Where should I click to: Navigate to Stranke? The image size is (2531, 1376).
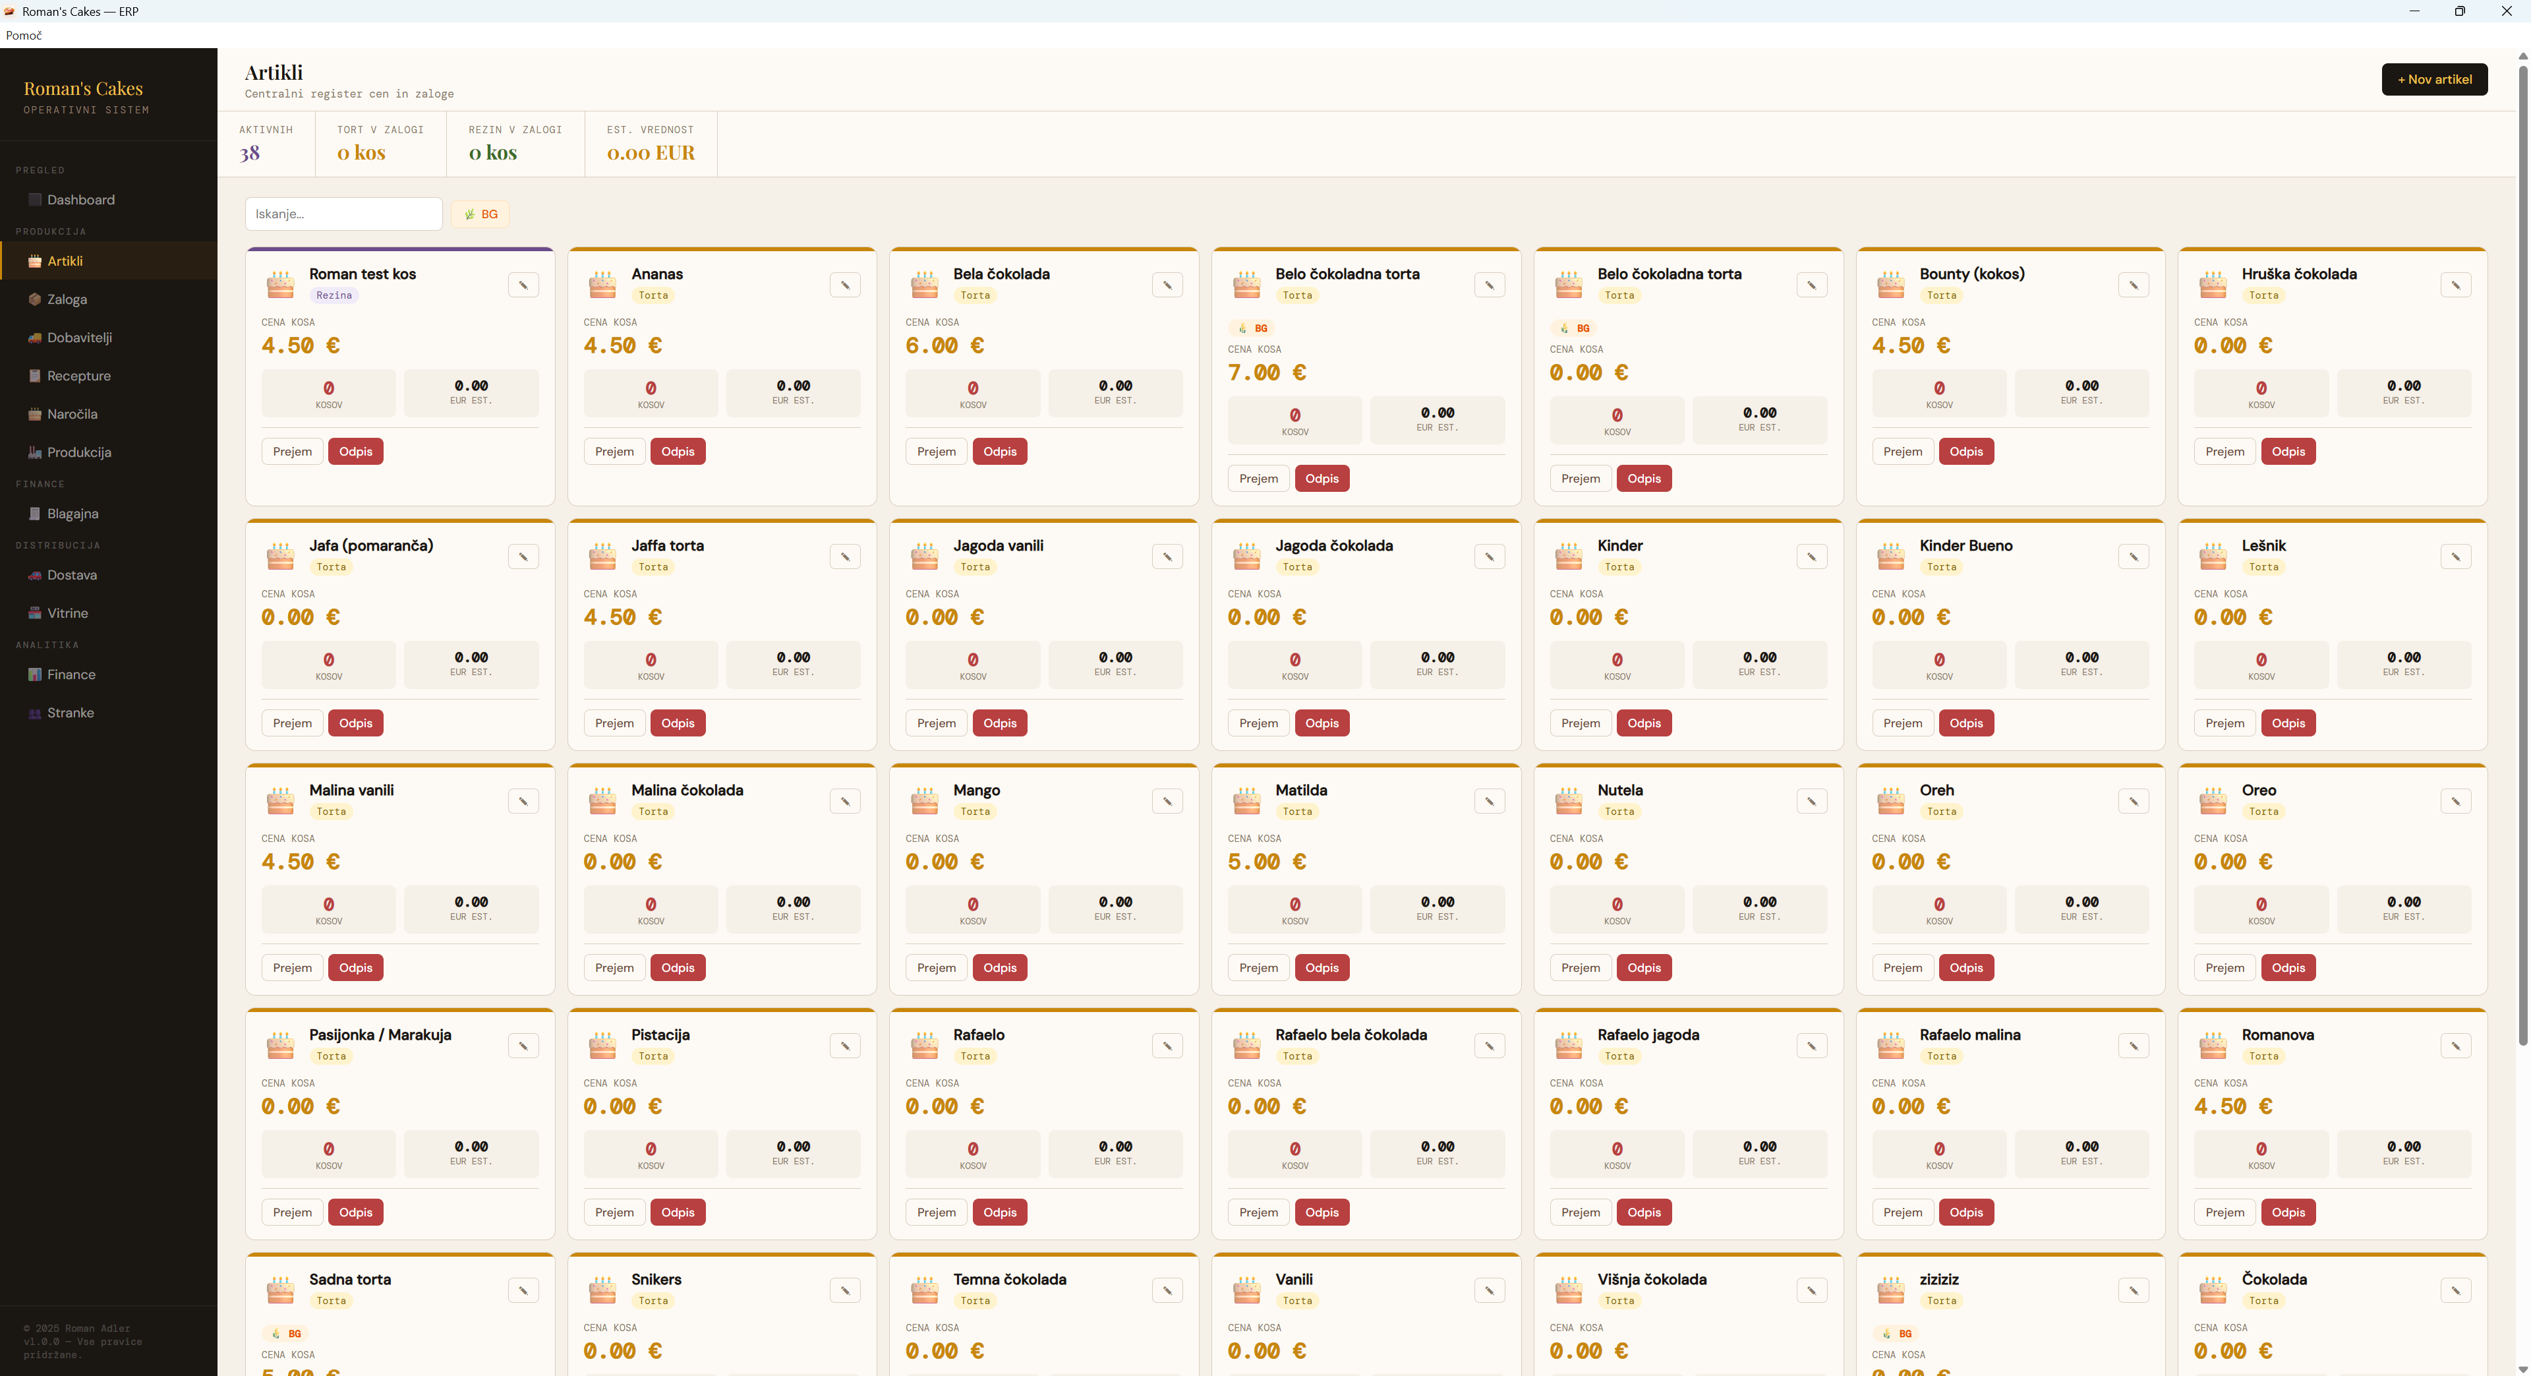pyautogui.click(x=108, y=713)
